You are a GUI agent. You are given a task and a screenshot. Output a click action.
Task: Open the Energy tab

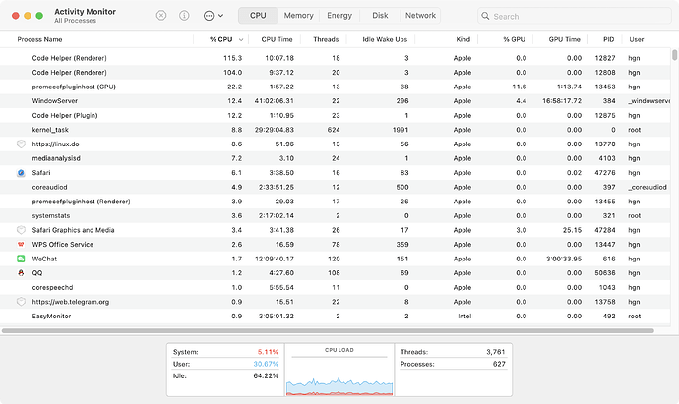coord(339,15)
